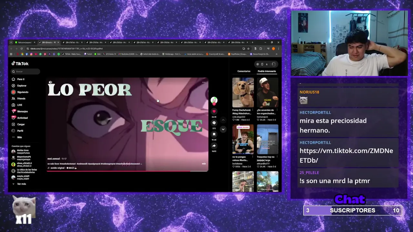Open TikTok home logo
This screenshot has width=413, height=232.
click(20, 63)
